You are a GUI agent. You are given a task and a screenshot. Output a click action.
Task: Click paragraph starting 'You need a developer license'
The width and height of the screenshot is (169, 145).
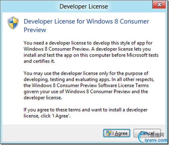91,52
